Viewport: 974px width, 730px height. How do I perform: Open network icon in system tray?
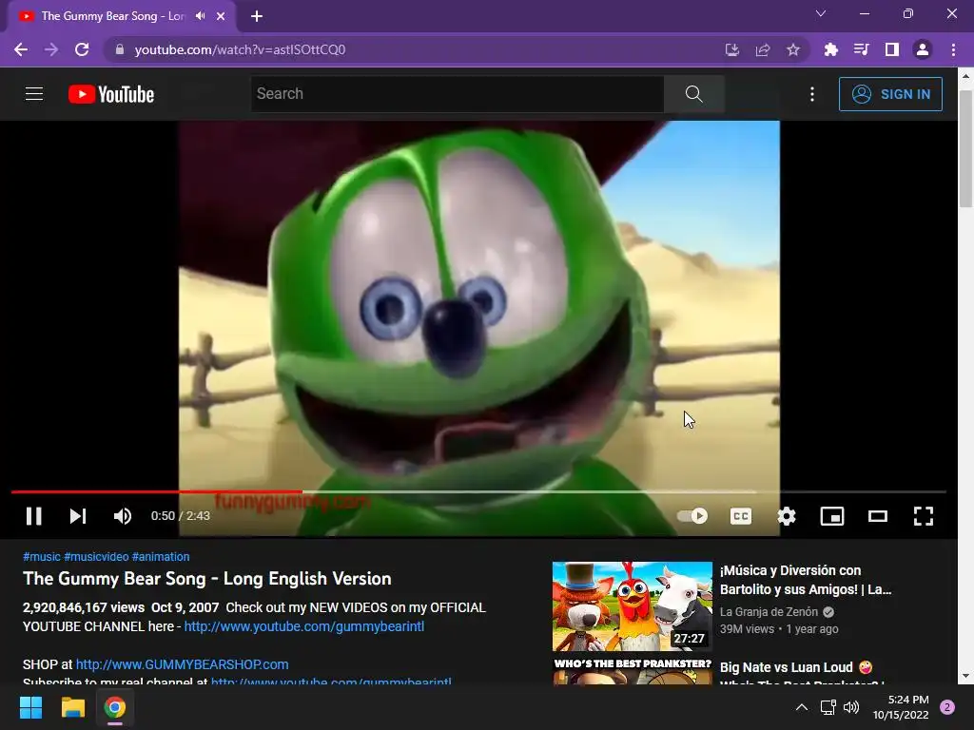[x=828, y=707]
